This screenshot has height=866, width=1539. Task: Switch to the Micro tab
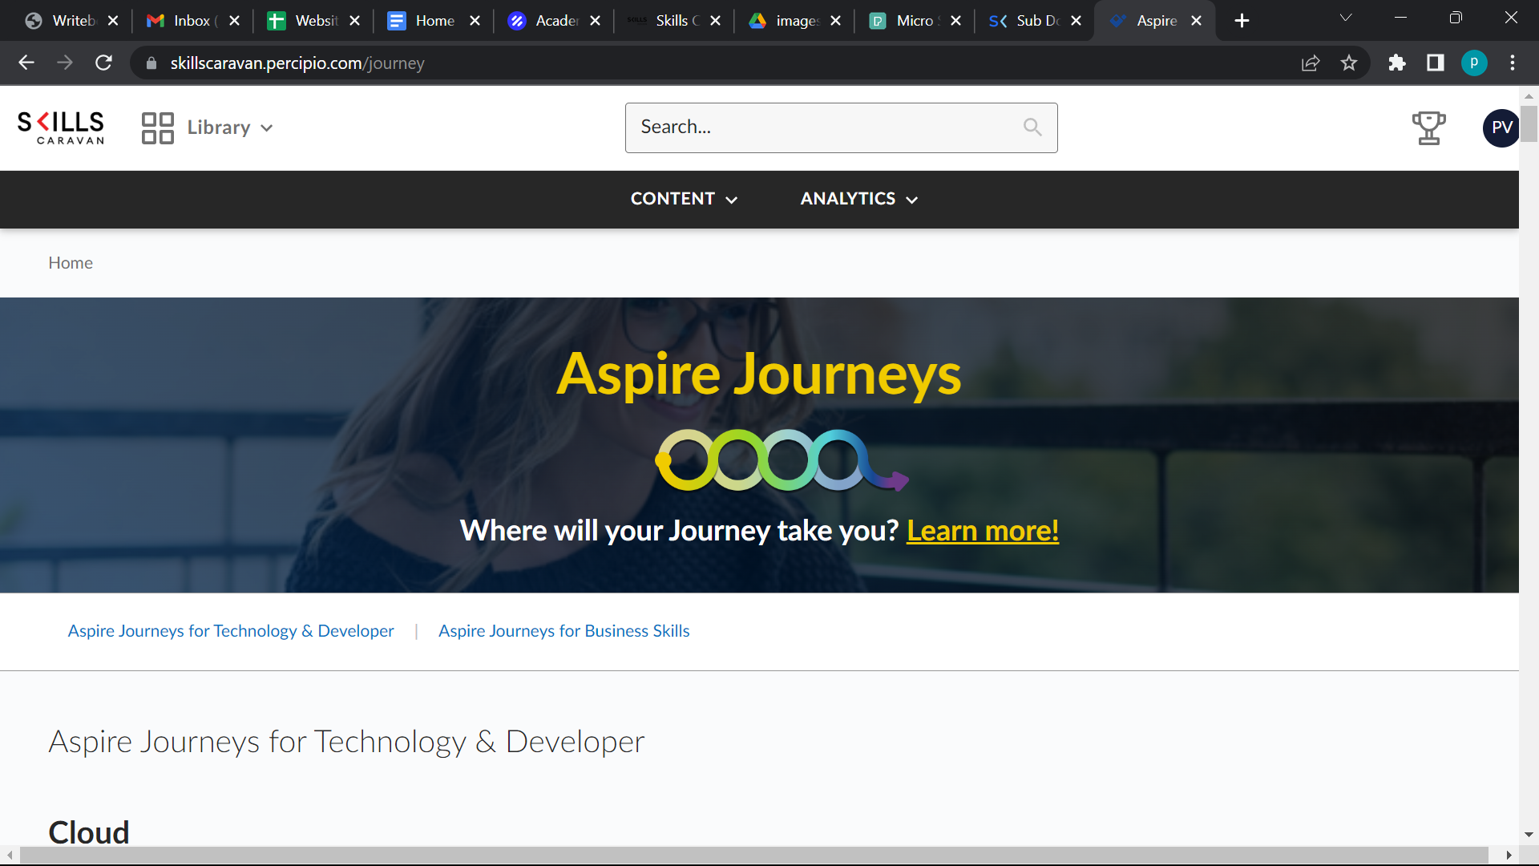(914, 20)
